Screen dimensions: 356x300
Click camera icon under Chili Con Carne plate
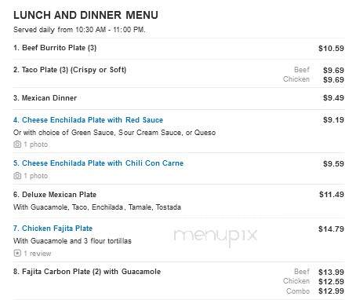click(x=17, y=176)
